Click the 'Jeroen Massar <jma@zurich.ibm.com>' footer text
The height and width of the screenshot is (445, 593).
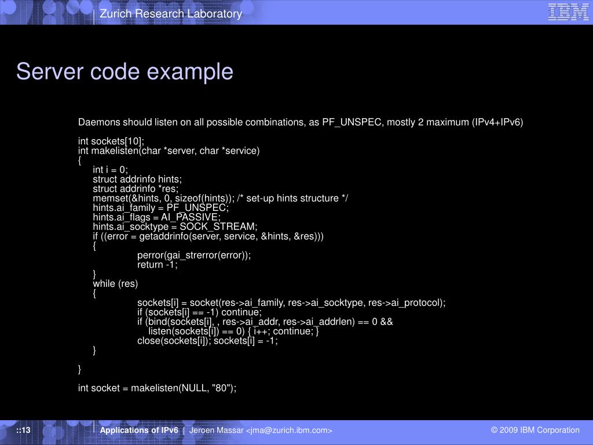(x=261, y=431)
